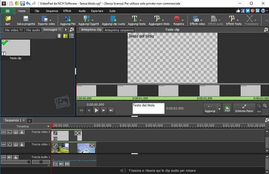
Task: Click the Aggiungi button in preview
Action: pyautogui.click(x=210, y=109)
